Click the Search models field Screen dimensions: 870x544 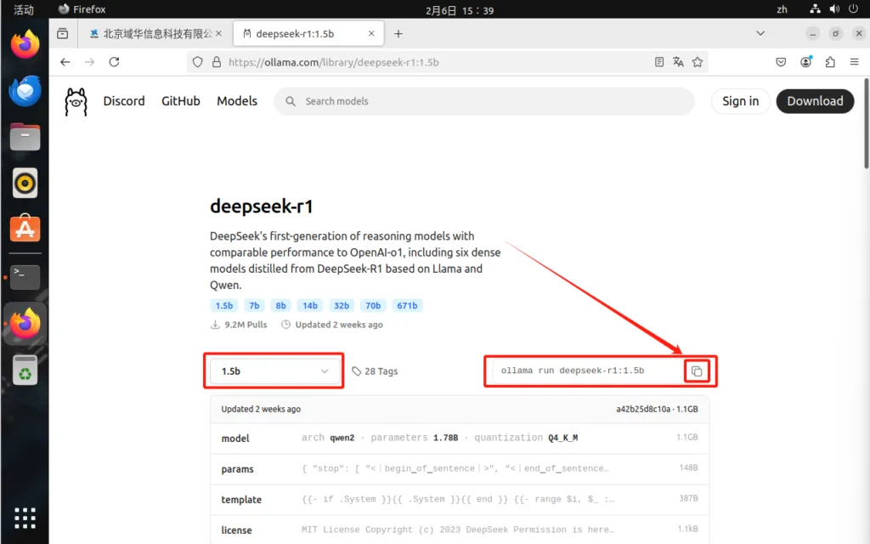pyautogui.click(x=483, y=101)
